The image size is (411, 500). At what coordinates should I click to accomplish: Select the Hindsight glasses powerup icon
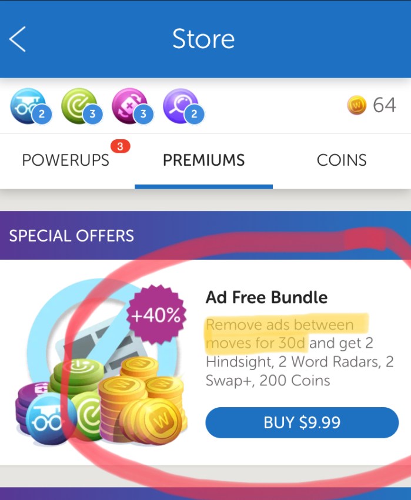pyautogui.click(x=29, y=106)
